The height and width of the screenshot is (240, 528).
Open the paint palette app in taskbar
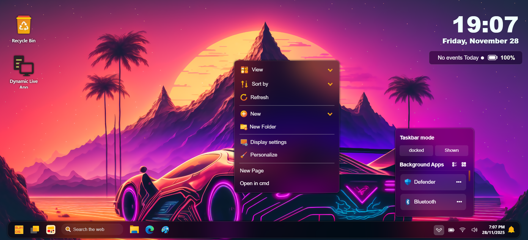pyautogui.click(x=165, y=230)
